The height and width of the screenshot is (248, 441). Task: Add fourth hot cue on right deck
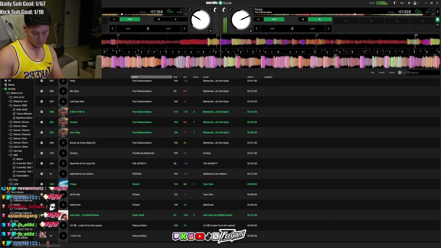click(422, 21)
